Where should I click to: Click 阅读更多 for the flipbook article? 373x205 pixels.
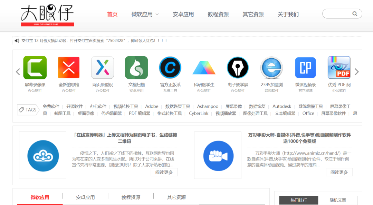164,172
